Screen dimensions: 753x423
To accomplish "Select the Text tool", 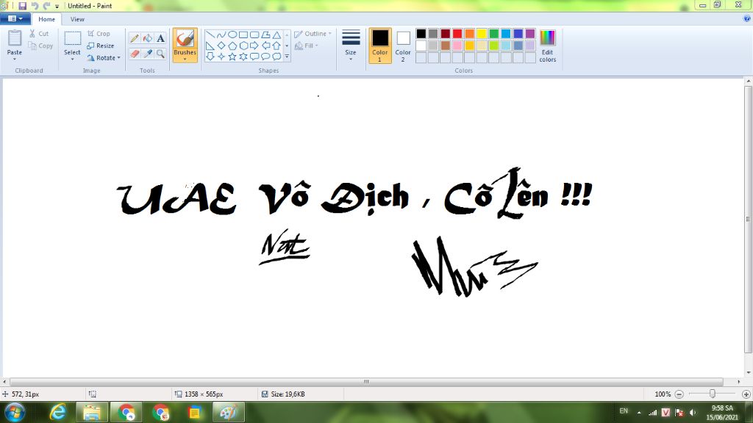I will click(160, 38).
